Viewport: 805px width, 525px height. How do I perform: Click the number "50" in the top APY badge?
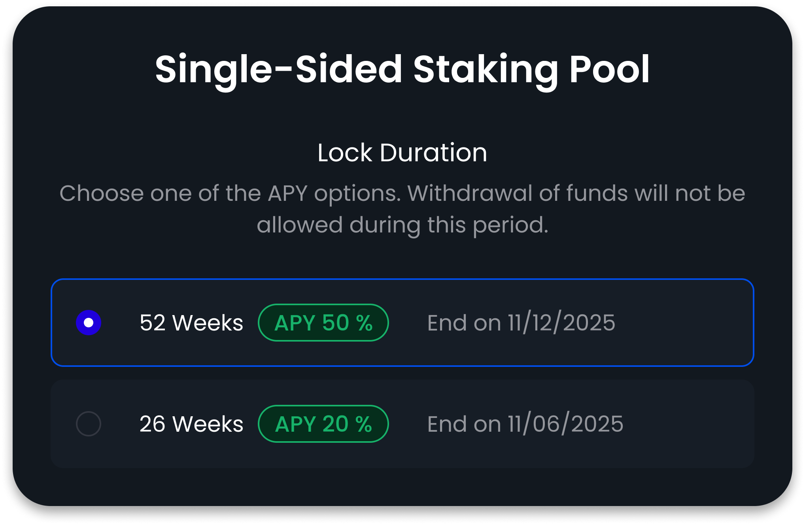[x=336, y=323]
